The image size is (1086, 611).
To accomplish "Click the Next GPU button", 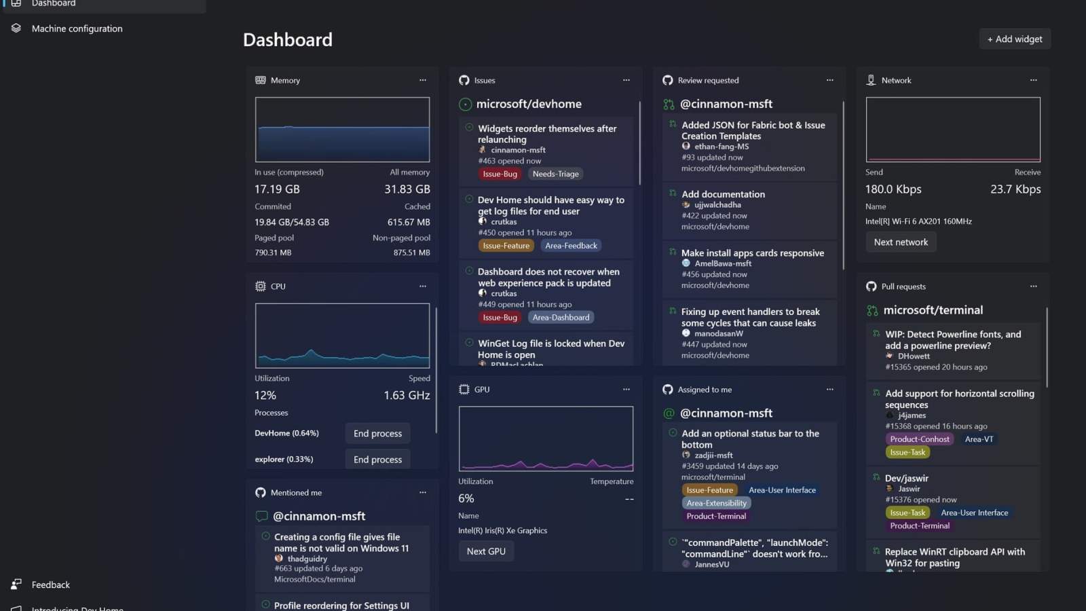I will pos(486,551).
